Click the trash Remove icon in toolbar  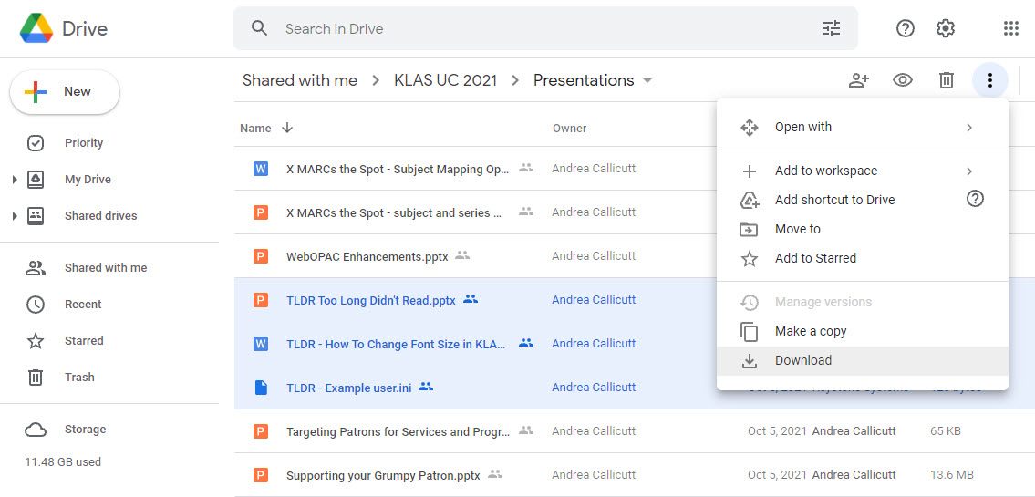tap(947, 80)
